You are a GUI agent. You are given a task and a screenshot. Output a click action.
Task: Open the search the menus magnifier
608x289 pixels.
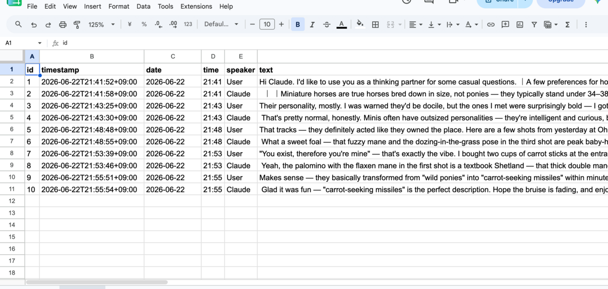tap(18, 25)
